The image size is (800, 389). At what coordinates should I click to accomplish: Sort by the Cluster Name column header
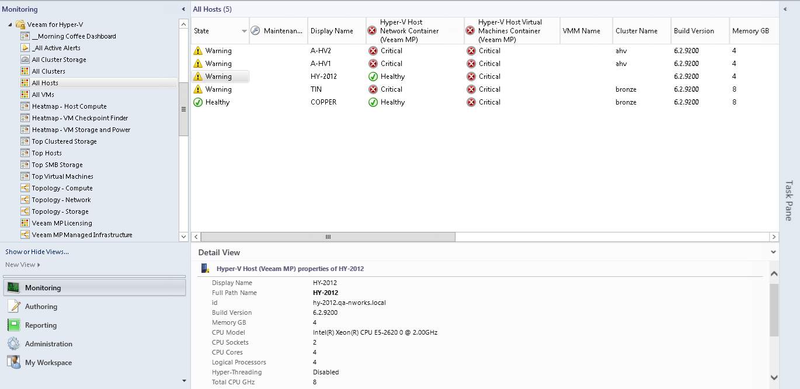[x=642, y=31]
